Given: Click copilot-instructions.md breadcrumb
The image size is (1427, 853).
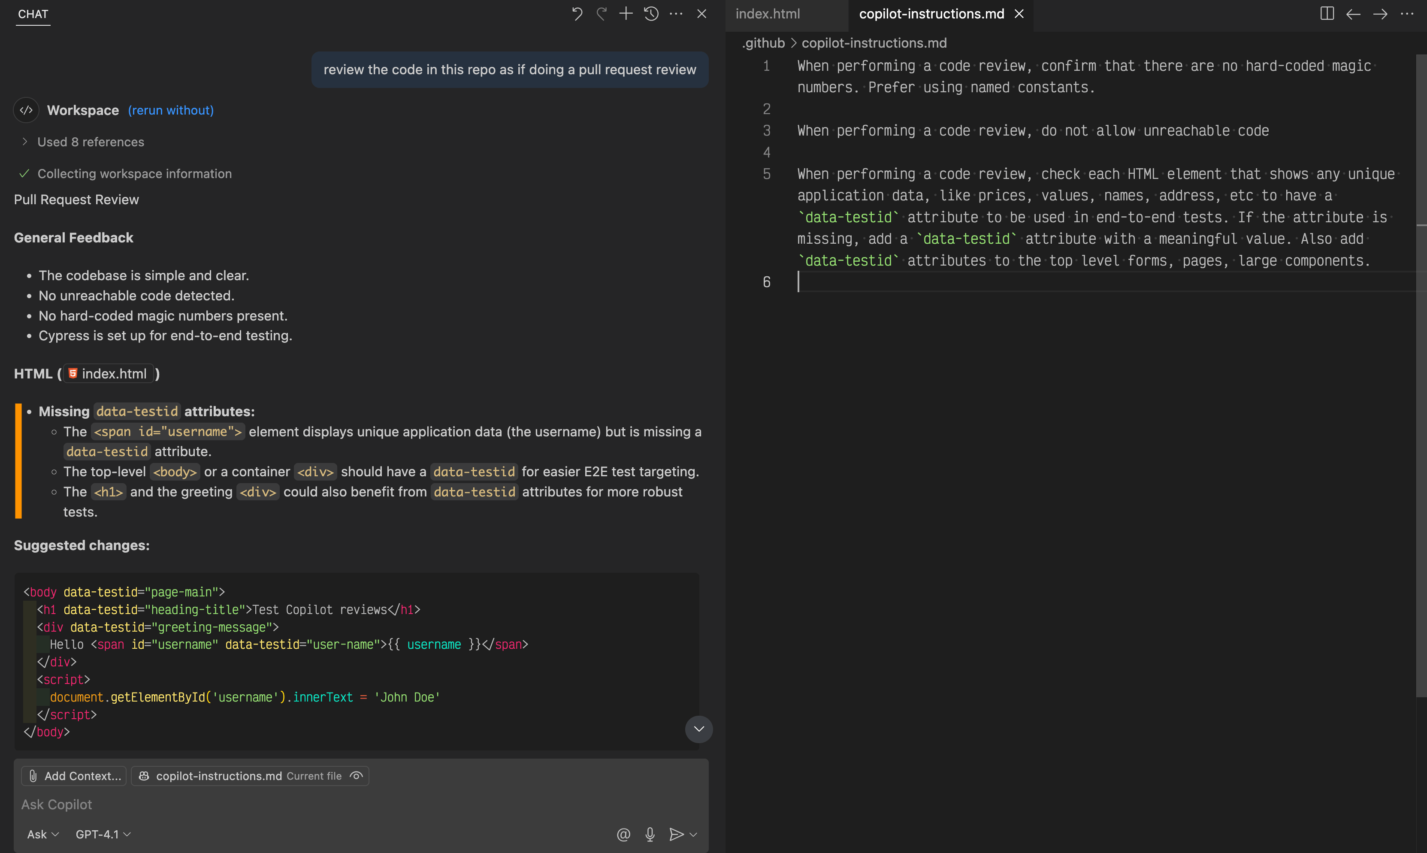Looking at the screenshot, I should point(874,43).
